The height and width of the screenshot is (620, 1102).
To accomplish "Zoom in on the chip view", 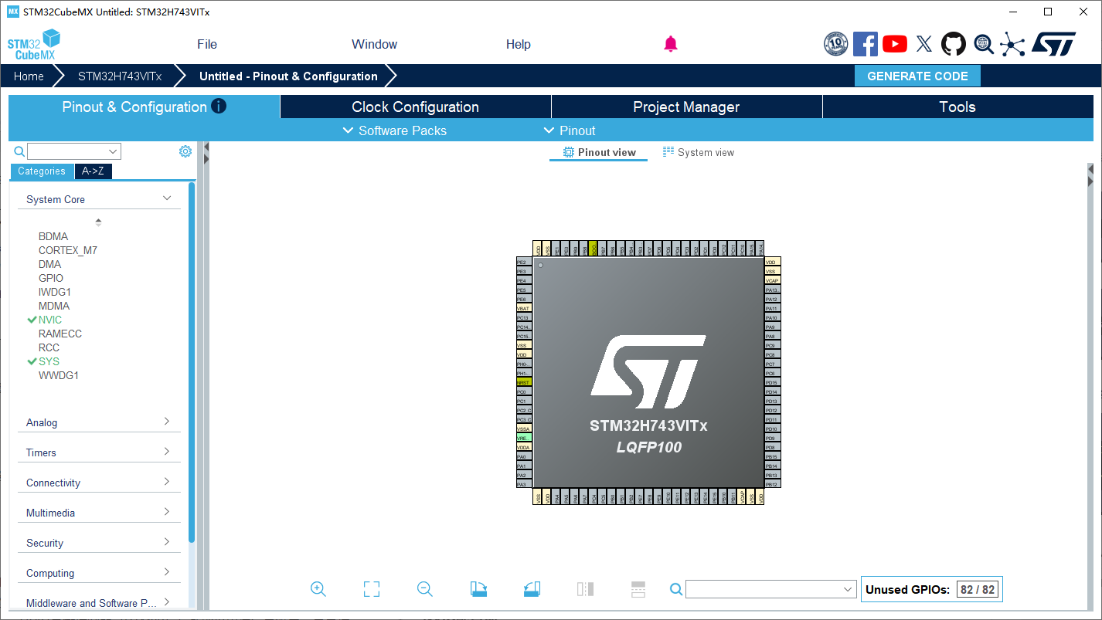I will point(318,589).
